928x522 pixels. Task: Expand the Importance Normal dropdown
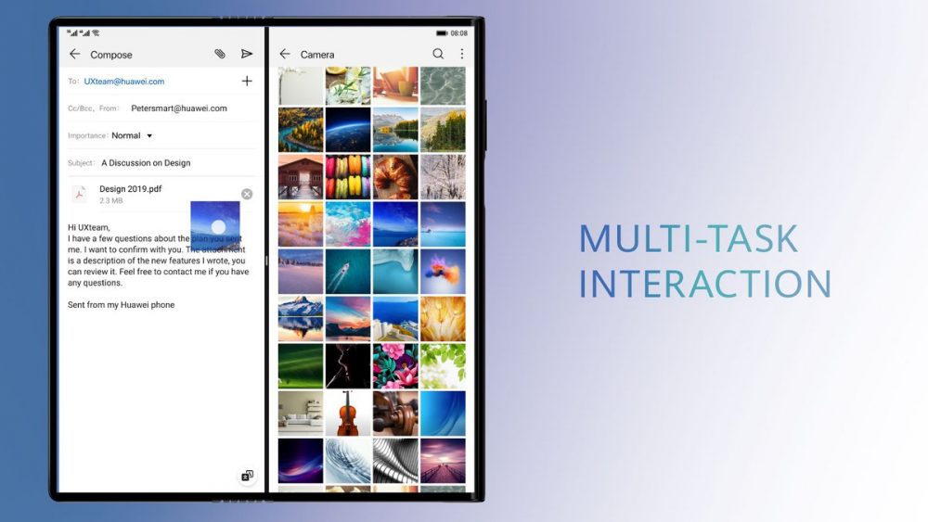[149, 136]
